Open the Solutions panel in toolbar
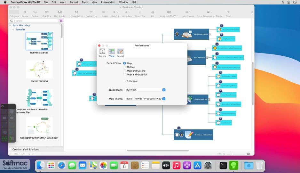Image resolution: width=300 pixels, height=173 pixels. (x=14, y=14)
